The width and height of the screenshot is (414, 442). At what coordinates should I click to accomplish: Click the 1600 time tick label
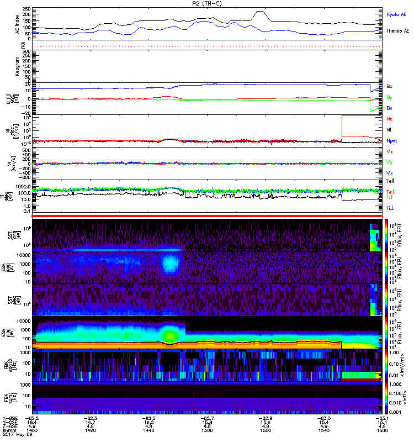point(382,430)
